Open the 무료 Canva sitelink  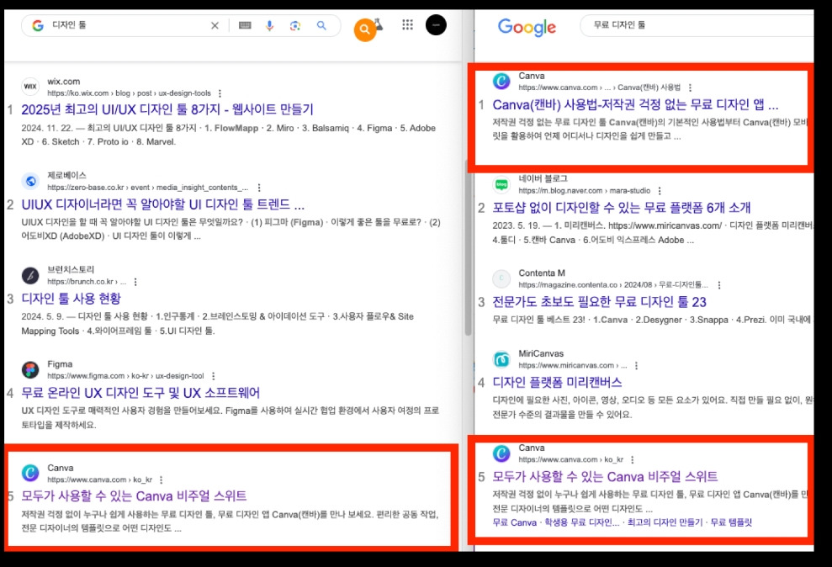pos(514,522)
